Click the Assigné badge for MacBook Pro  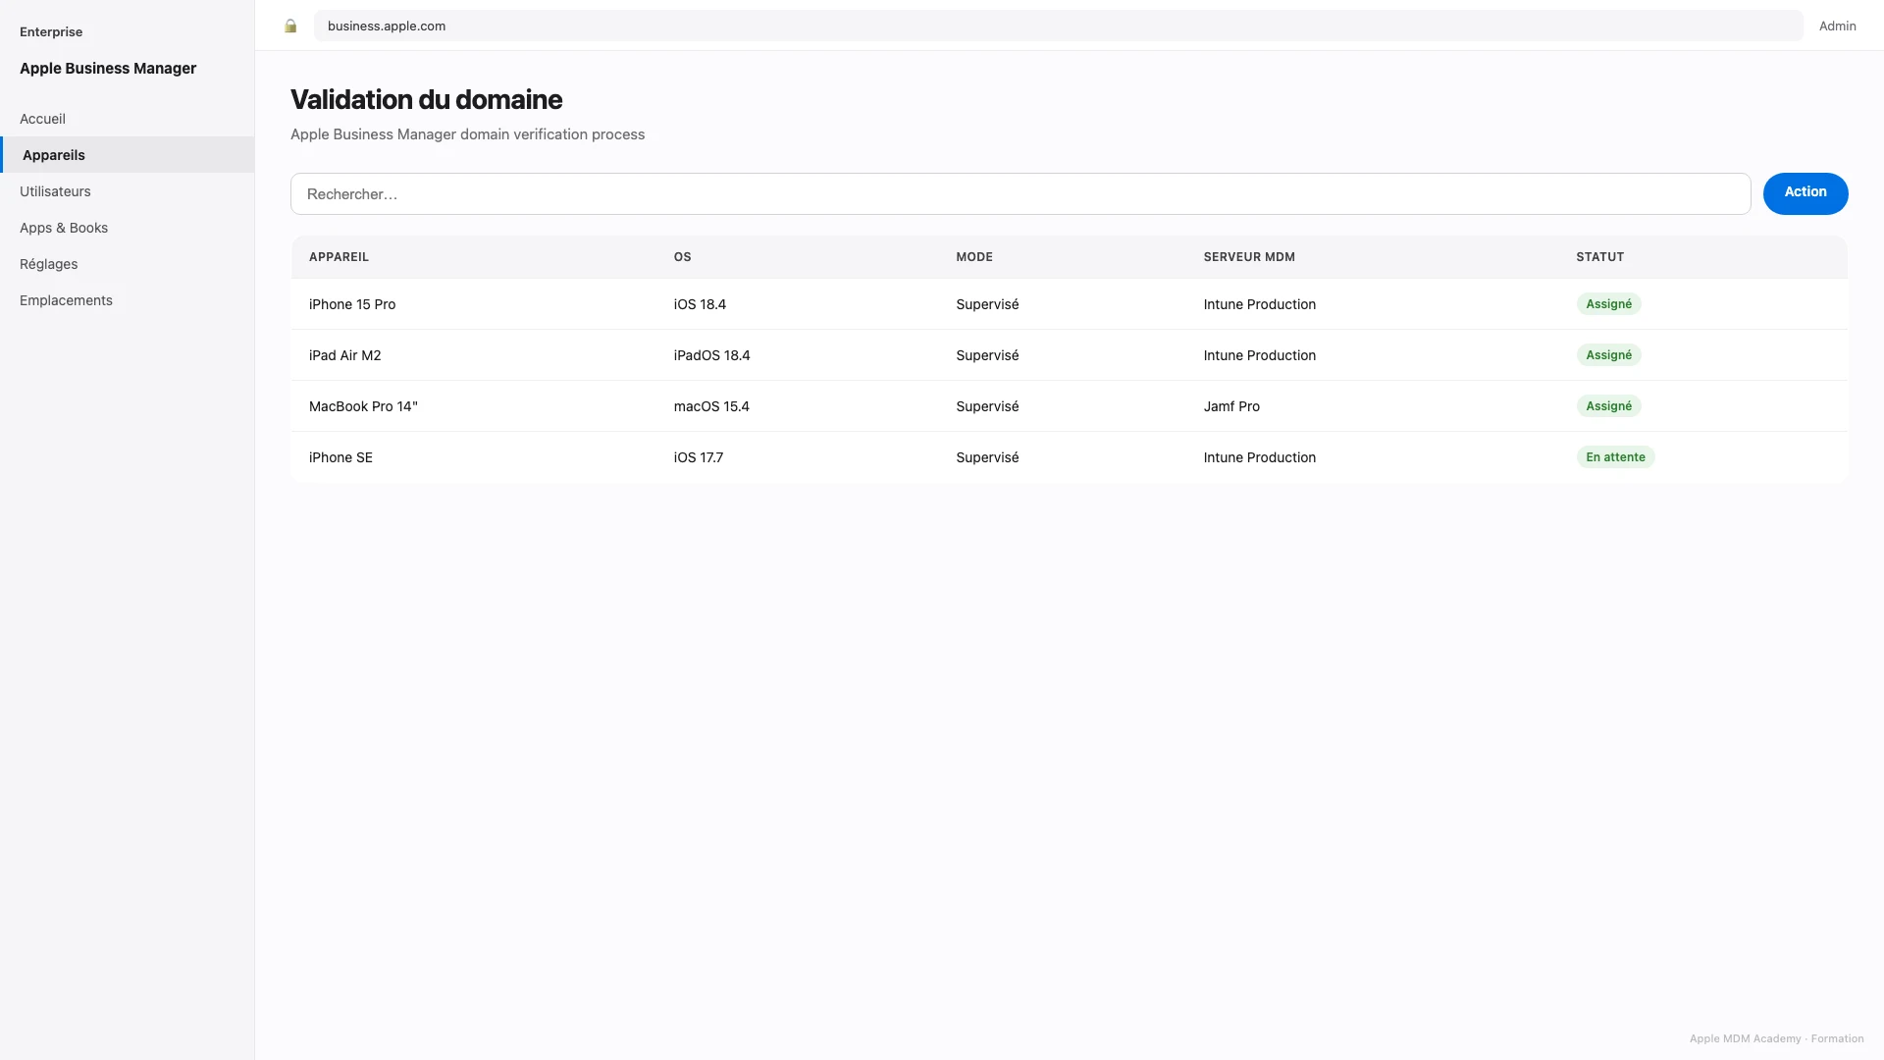pyautogui.click(x=1608, y=406)
